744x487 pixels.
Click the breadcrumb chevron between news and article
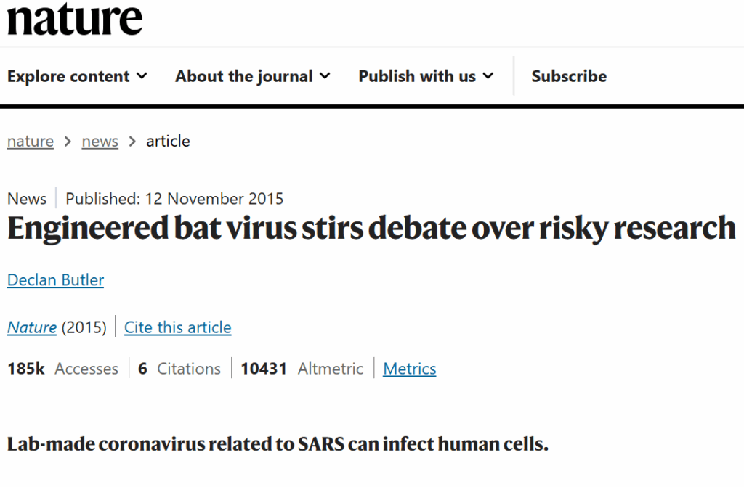click(x=132, y=142)
